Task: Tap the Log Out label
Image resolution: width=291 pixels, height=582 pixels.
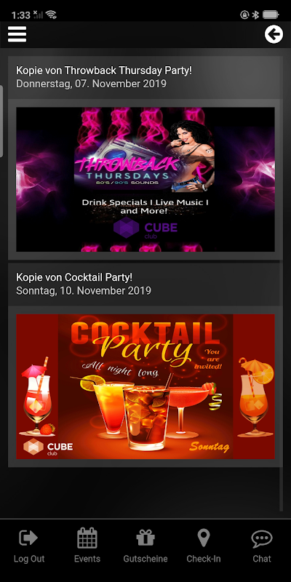Action: [29, 559]
